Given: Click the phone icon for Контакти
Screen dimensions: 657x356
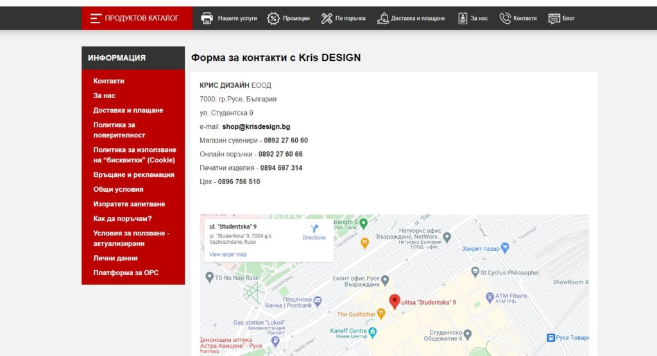Looking at the screenshot, I should pyautogui.click(x=505, y=19).
